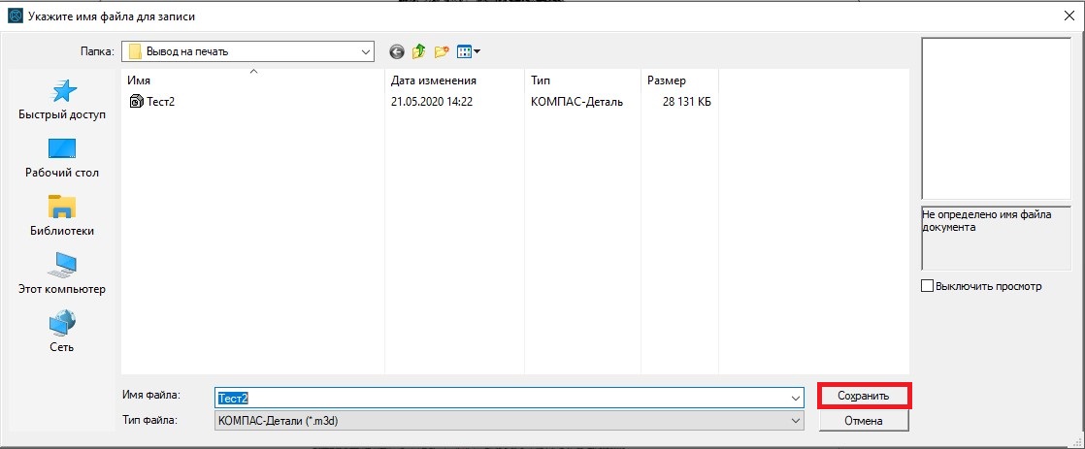Open the Тип файла dropdown
Screen dimensions: 1085x449
tap(796, 420)
